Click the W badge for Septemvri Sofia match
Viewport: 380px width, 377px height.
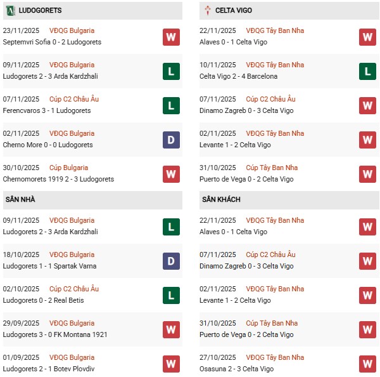171,37
